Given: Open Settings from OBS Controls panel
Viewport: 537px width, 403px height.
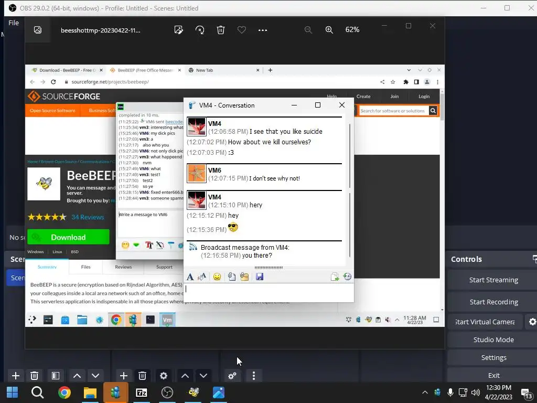Looking at the screenshot, I should pyautogui.click(x=493, y=357).
